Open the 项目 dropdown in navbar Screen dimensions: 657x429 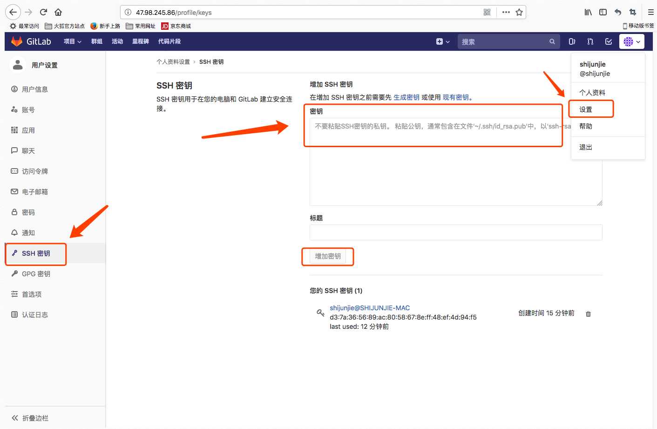(x=73, y=41)
